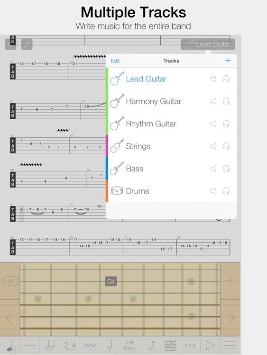Solo the Rhythm Guitar track headphones
Image resolution: width=267 pixels, height=355 pixels.
pos(226,124)
